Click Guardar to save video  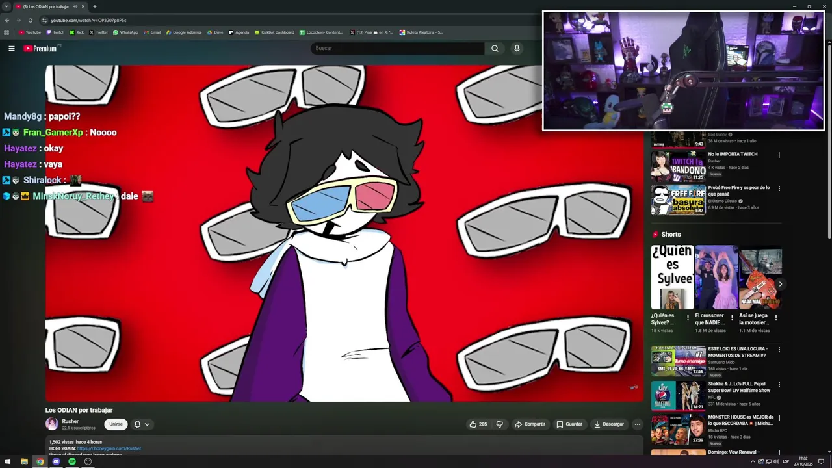[x=569, y=424]
